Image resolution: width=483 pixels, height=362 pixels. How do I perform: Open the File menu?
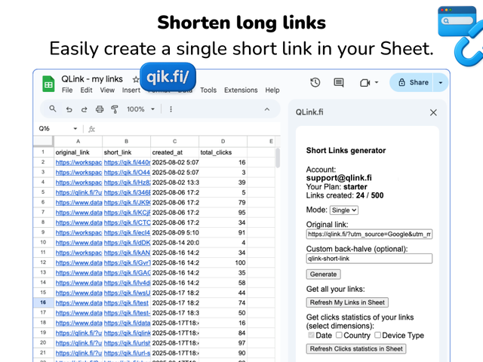coord(67,90)
